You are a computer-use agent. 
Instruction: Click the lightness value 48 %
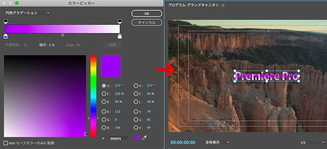pos(150,102)
